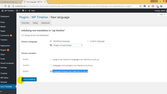This screenshot has height=94, width=167.
Task: Choose the Custom location radio button
Action: point(51,66)
